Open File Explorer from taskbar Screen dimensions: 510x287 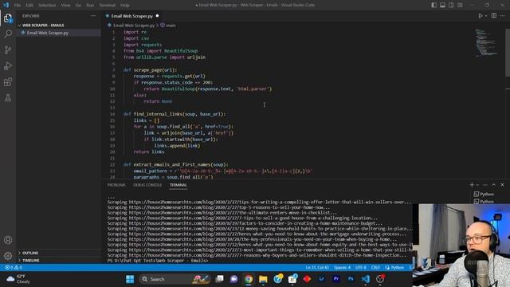click(263, 279)
